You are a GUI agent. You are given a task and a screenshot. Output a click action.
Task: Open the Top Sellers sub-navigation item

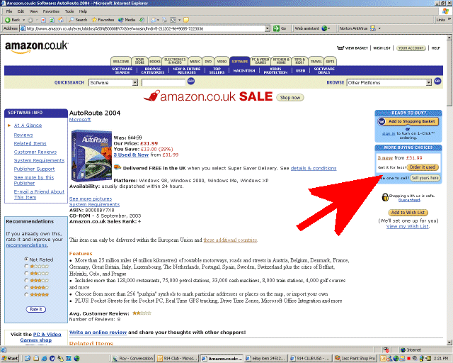point(217,71)
